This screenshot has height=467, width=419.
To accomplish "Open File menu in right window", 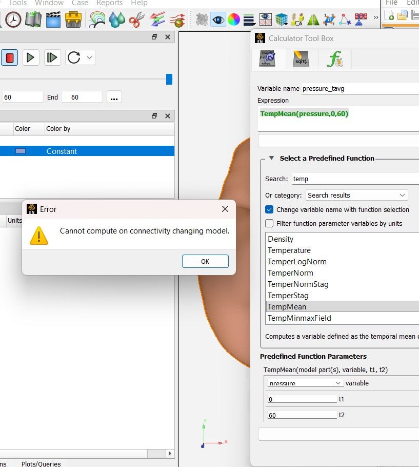I will tap(391, 3).
